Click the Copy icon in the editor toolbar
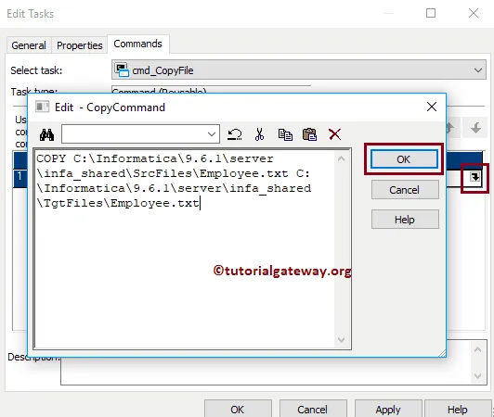The width and height of the screenshot is (494, 417). [x=285, y=134]
